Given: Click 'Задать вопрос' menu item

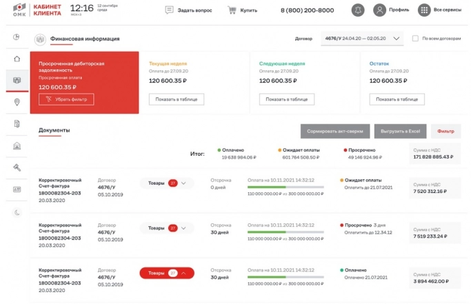Looking at the screenshot, I should [x=194, y=10].
